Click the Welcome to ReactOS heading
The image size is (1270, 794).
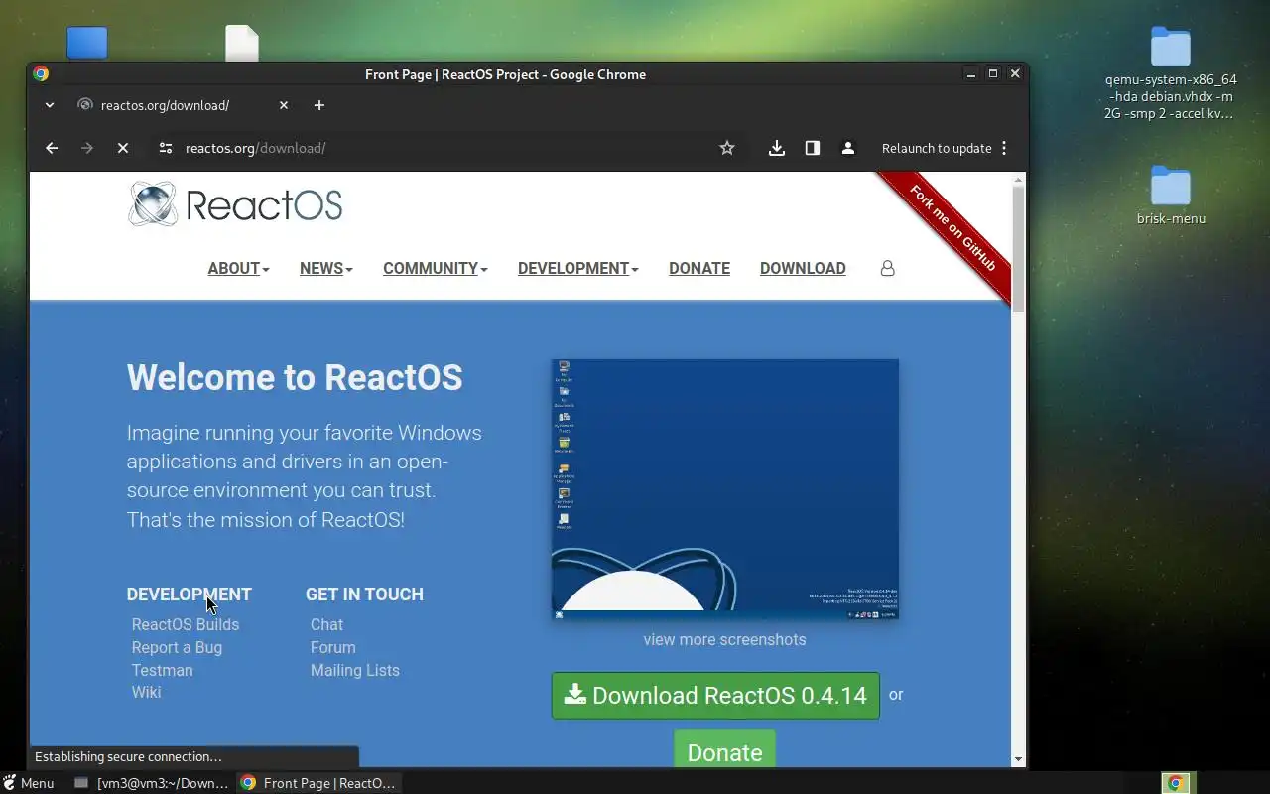(295, 377)
